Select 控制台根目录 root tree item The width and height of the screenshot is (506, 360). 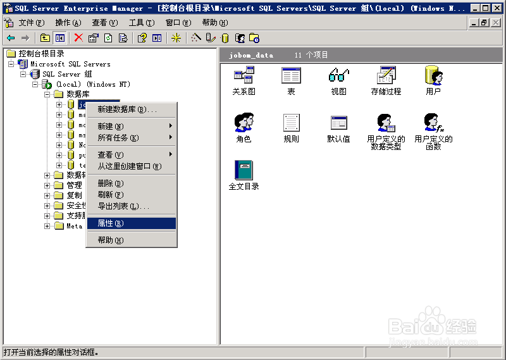[41, 54]
